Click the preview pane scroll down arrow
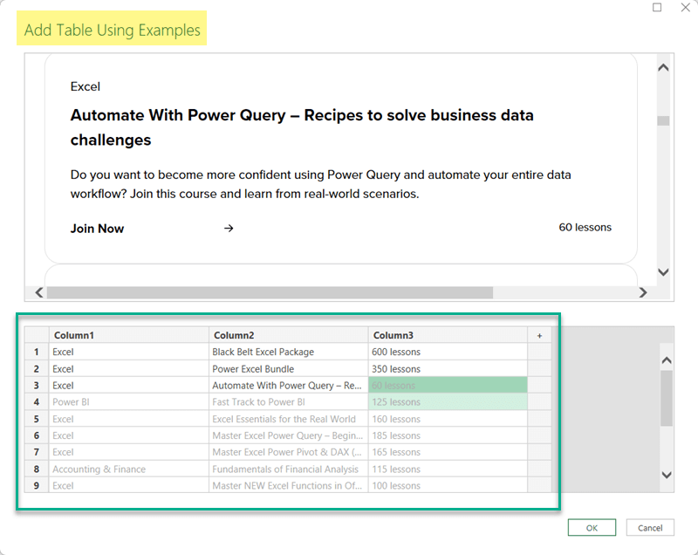The width and height of the screenshot is (698, 555). [x=663, y=272]
